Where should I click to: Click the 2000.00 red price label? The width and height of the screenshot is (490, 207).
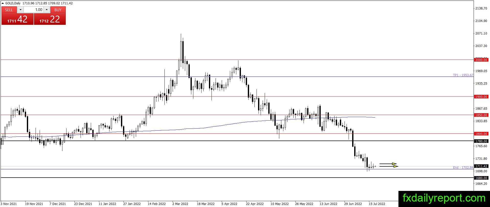pos(481,60)
